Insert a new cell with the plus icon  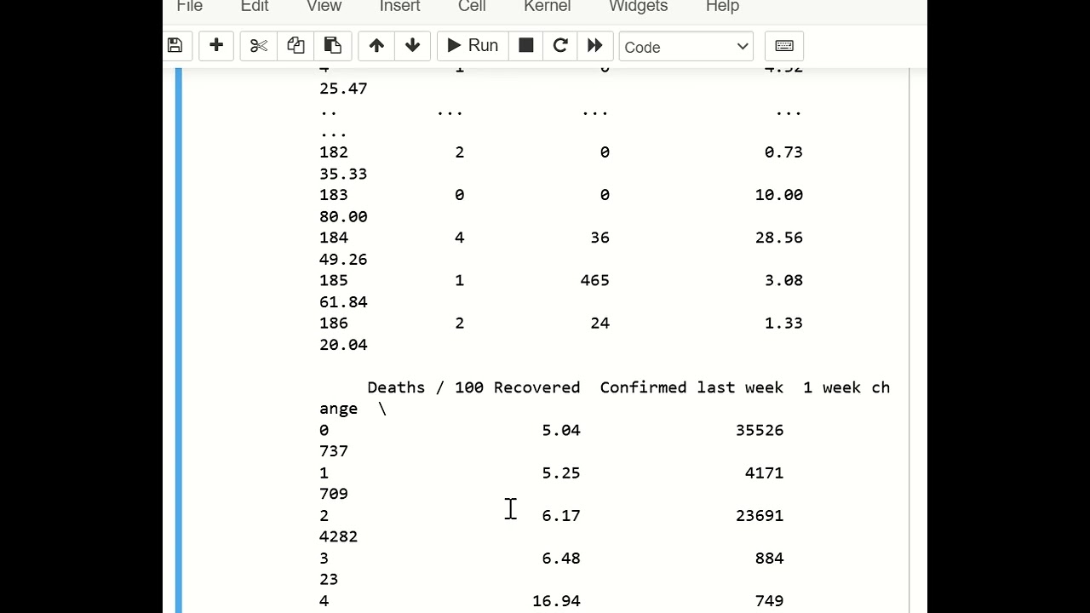pyautogui.click(x=216, y=46)
